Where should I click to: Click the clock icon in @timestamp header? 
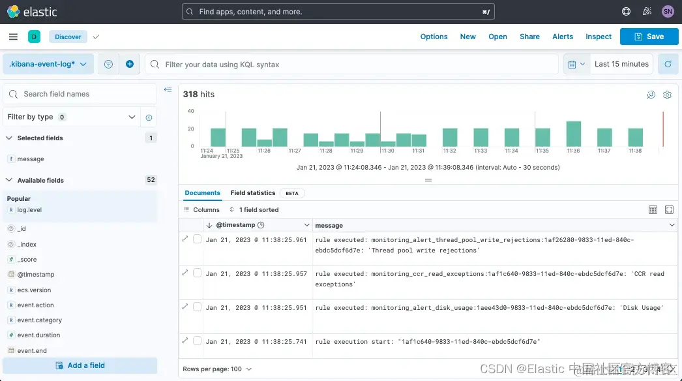coord(261,225)
